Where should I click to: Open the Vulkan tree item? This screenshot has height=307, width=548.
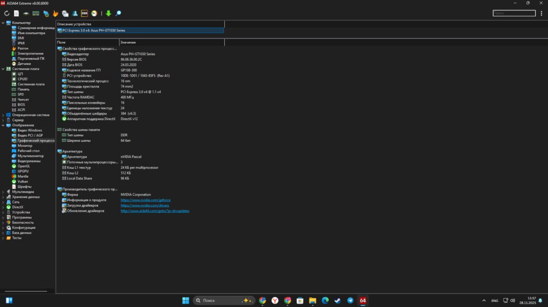click(x=22, y=182)
